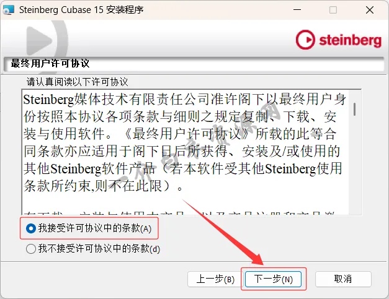
Task: Click the license text scrollbar thumb
Action: 355,109
